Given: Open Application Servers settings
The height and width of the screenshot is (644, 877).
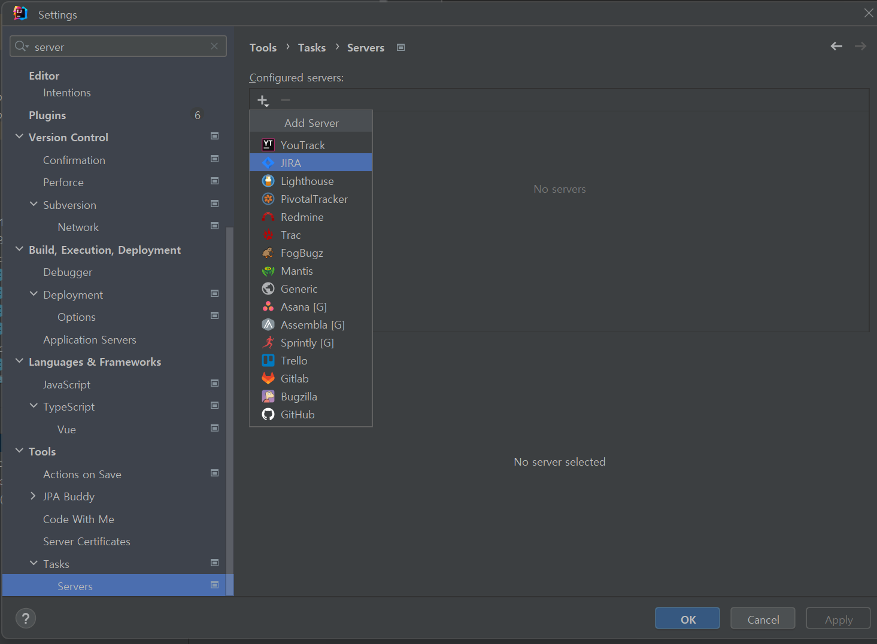Looking at the screenshot, I should [x=90, y=339].
